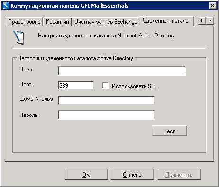This screenshot has width=219, height=187.
Task: Click the Отмена button
Action: coord(132,175)
